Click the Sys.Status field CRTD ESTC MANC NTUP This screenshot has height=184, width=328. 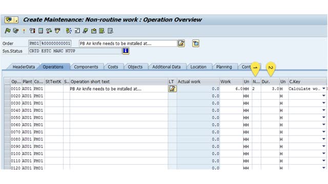pos(75,51)
